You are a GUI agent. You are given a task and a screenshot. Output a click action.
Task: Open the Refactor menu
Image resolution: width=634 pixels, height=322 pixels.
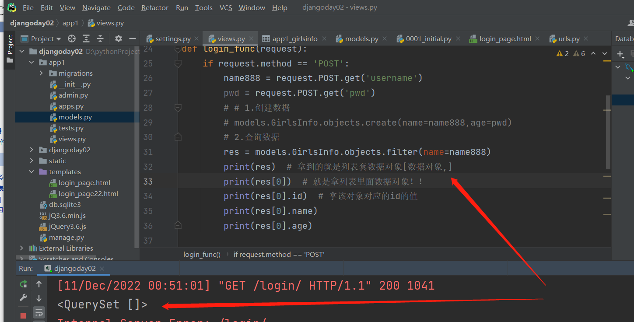(155, 7)
